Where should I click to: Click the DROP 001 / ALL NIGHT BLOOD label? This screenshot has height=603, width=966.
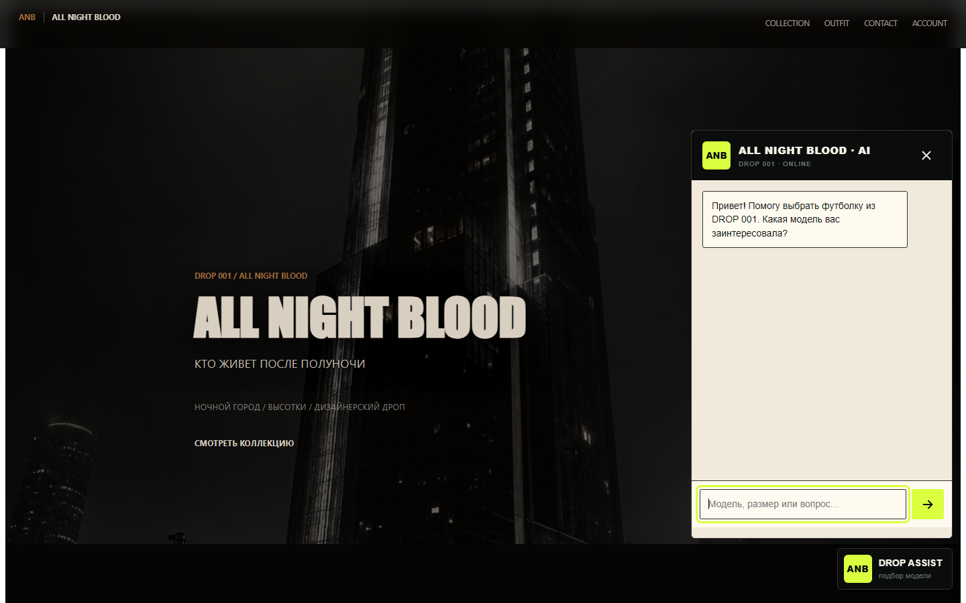click(x=251, y=276)
